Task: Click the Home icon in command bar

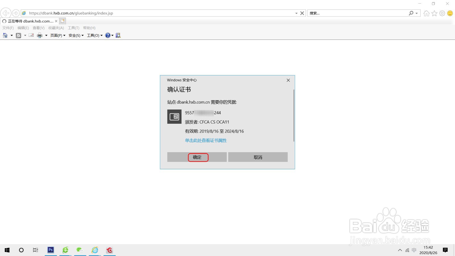Action: coord(5,35)
